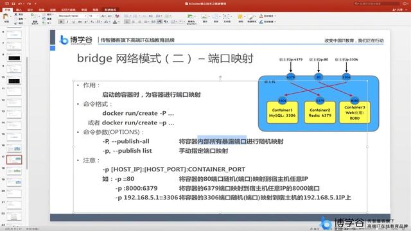
Task: Select slide 18 thumbnail
Action: click(14, 171)
